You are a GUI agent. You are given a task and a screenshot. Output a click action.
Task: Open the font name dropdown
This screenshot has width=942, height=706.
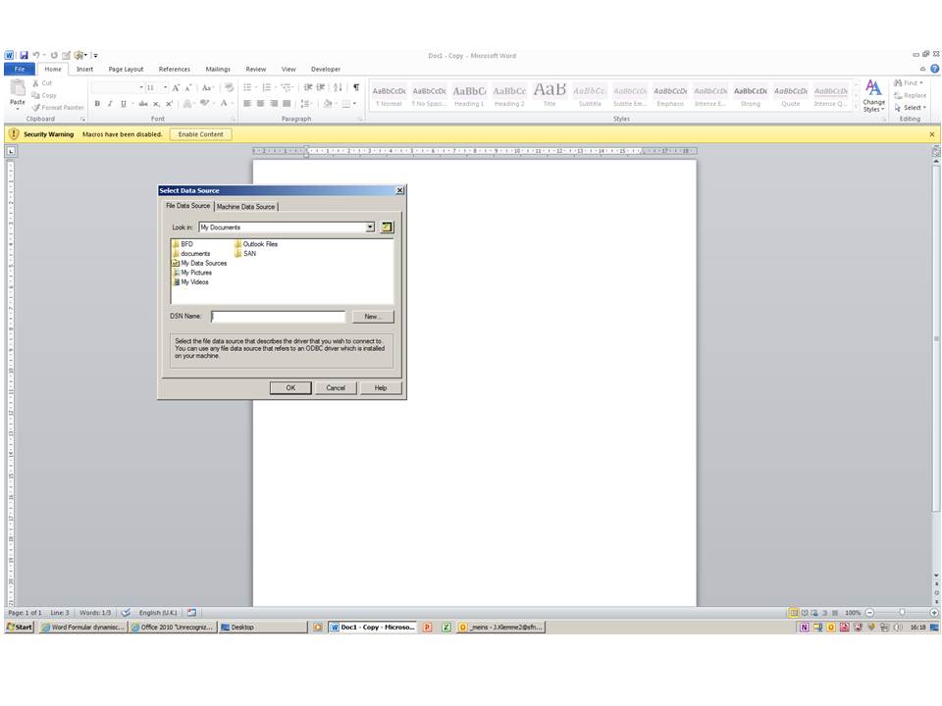pyautogui.click(x=141, y=87)
